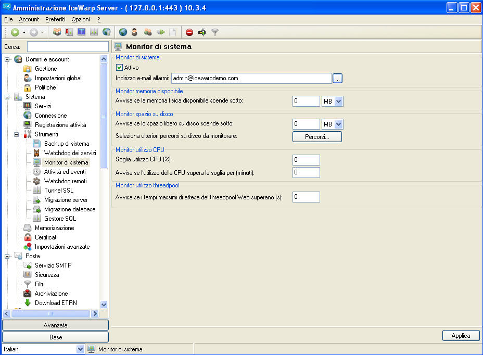The width and height of the screenshot is (483, 355).
Task: Click the green plug toolbar icon
Action: click(x=160, y=32)
